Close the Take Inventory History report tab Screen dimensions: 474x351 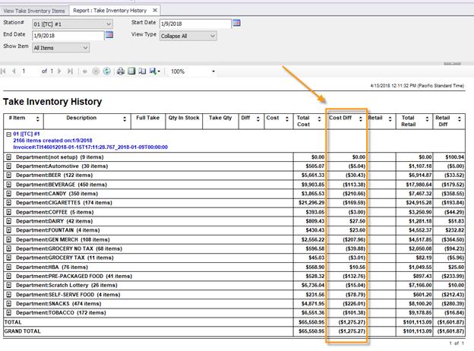(155, 10)
